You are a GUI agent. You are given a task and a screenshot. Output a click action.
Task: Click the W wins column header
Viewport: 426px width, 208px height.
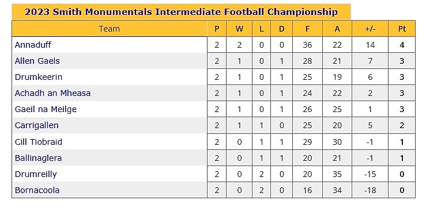point(239,29)
